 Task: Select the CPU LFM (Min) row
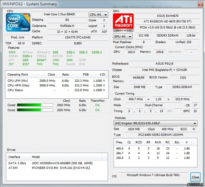pyautogui.click(x=56, y=81)
